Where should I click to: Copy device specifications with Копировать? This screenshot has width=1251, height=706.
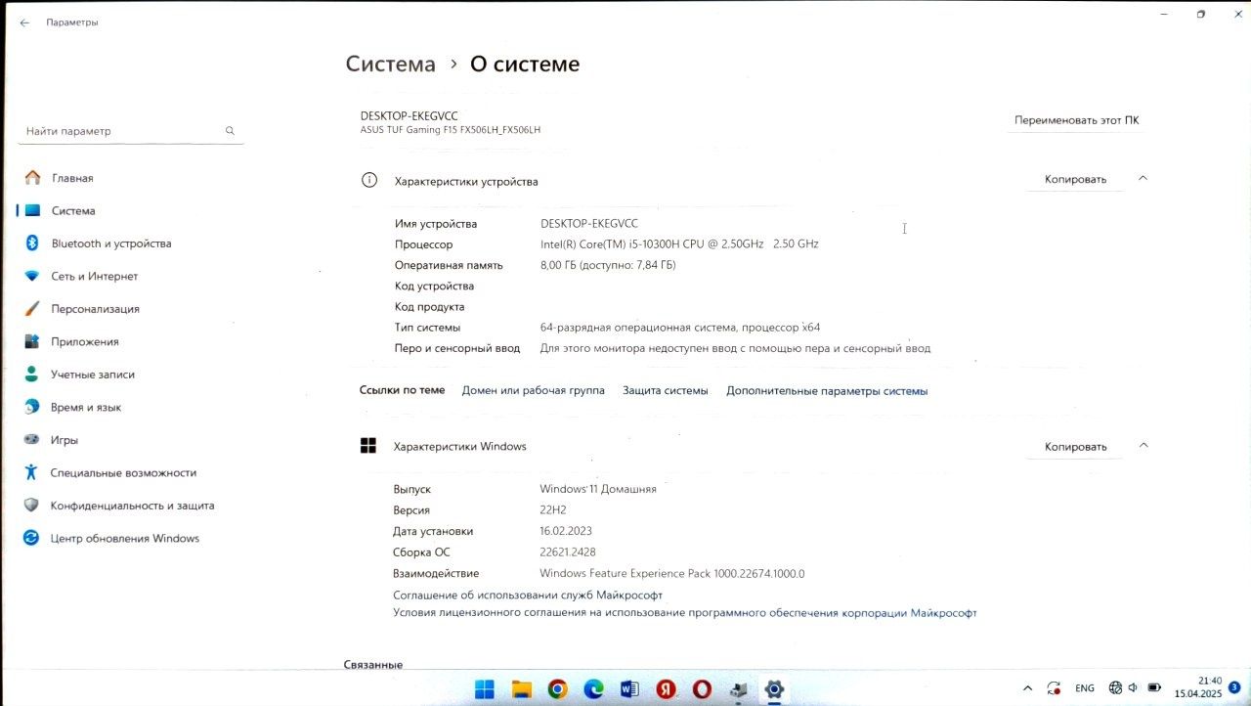pyautogui.click(x=1075, y=179)
